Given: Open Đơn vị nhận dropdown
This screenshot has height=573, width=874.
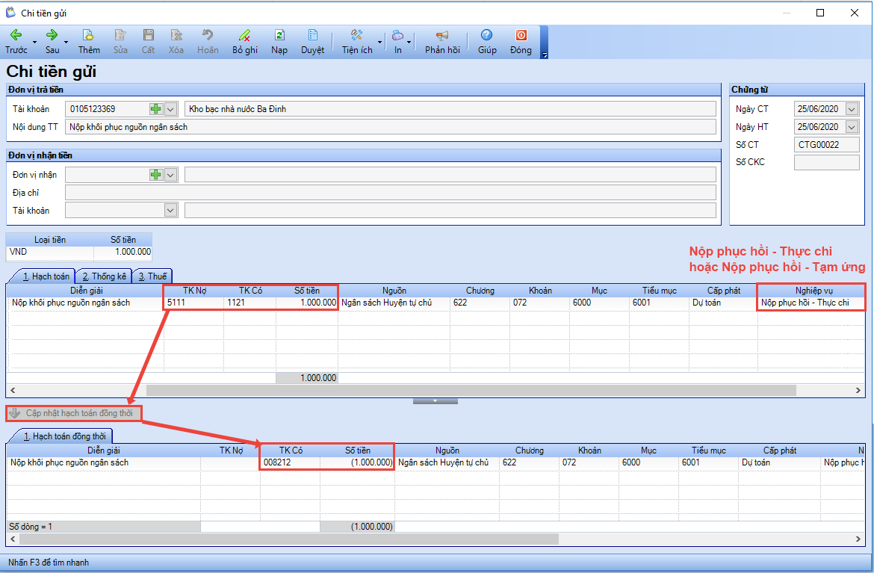Looking at the screenshot, I should pos(170,175).
